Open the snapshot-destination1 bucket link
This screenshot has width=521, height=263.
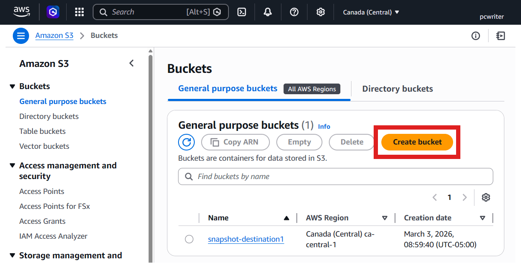[246, 240]
